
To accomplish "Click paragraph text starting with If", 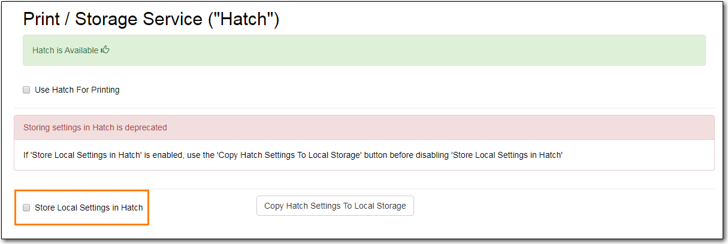I will pos(292,155).
